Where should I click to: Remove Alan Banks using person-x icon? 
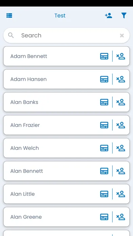121,102
